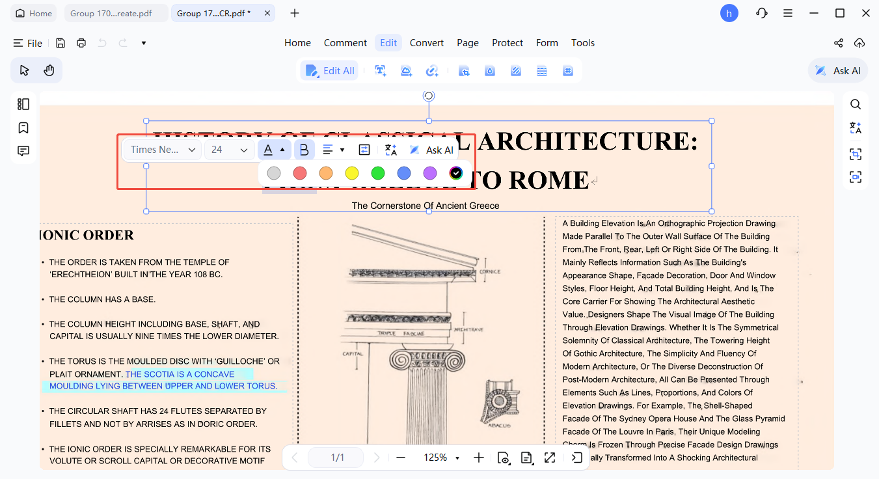
Task: Toggle bold formatting in text toolbar
Action: coord(304,149)
